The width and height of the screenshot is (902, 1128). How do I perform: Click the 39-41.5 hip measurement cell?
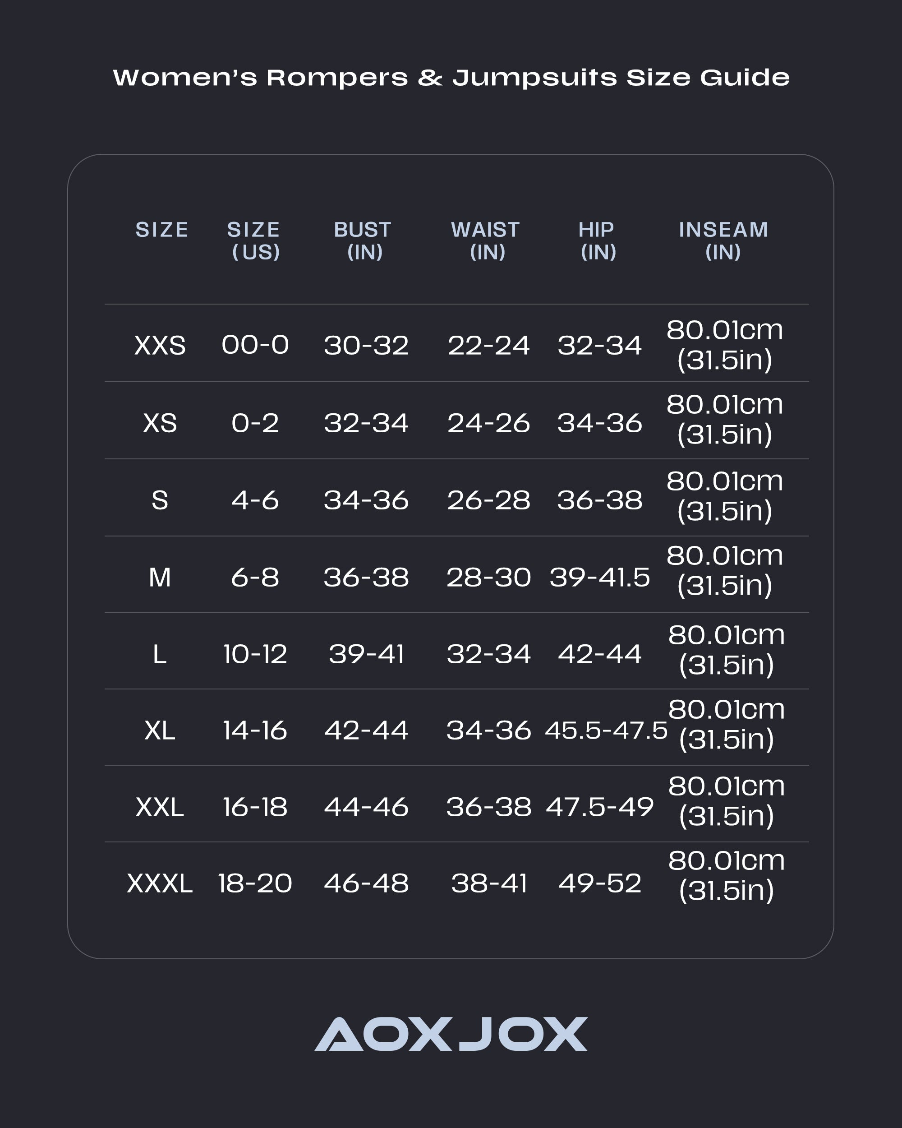[x=600, y=578]
